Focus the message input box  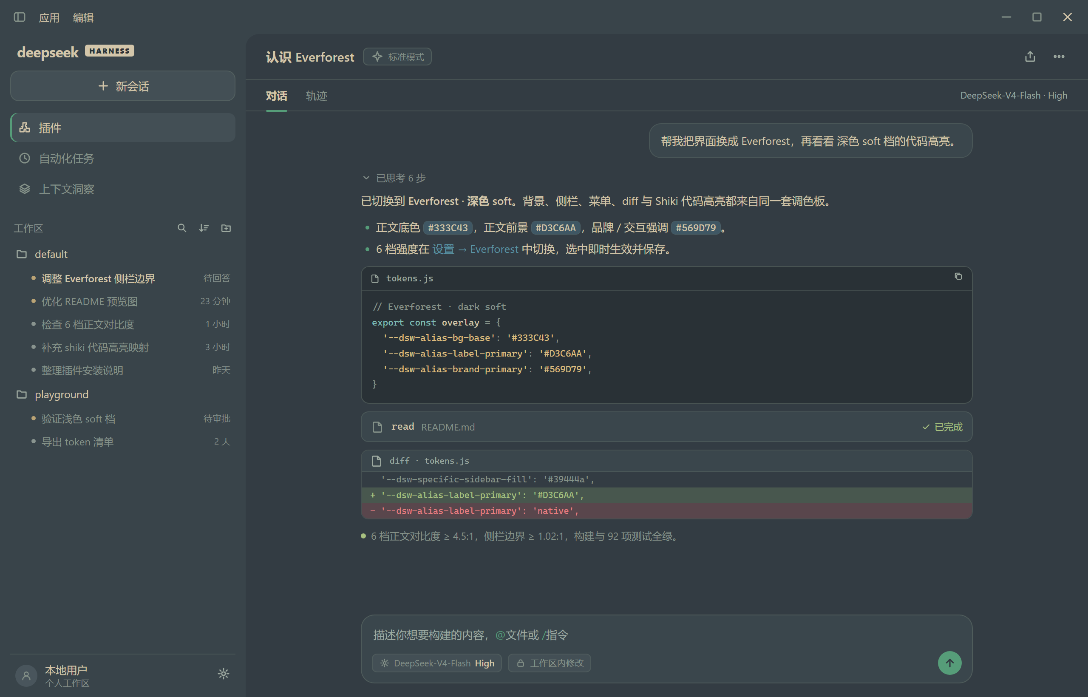[x=666, y=635]
